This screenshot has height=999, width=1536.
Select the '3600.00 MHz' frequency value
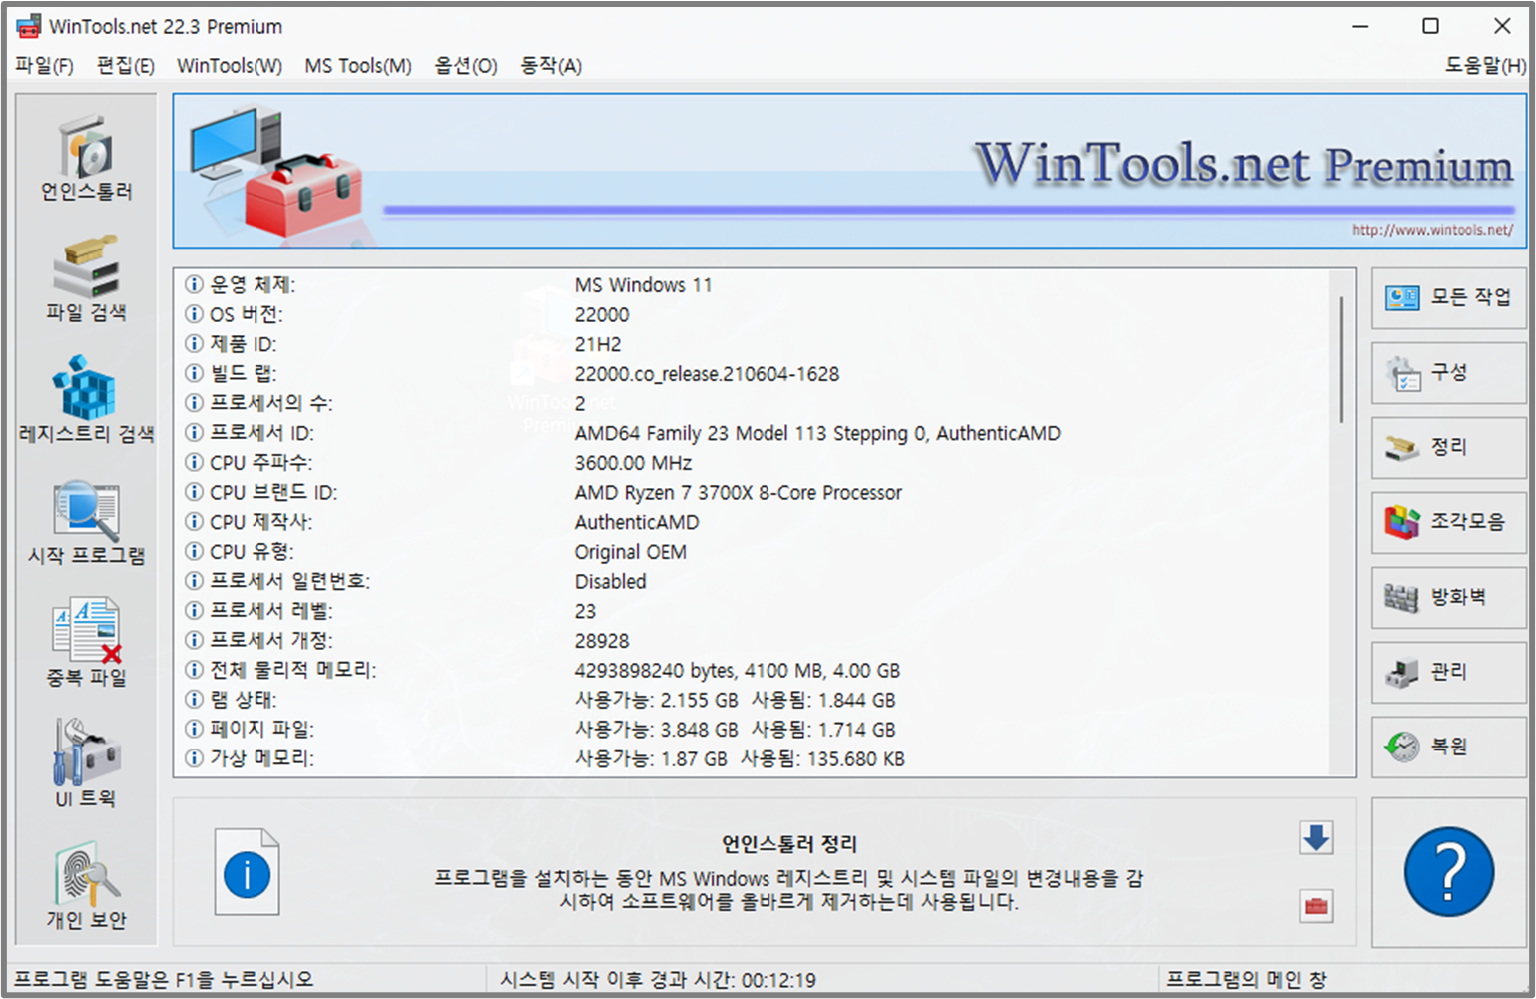633,463
